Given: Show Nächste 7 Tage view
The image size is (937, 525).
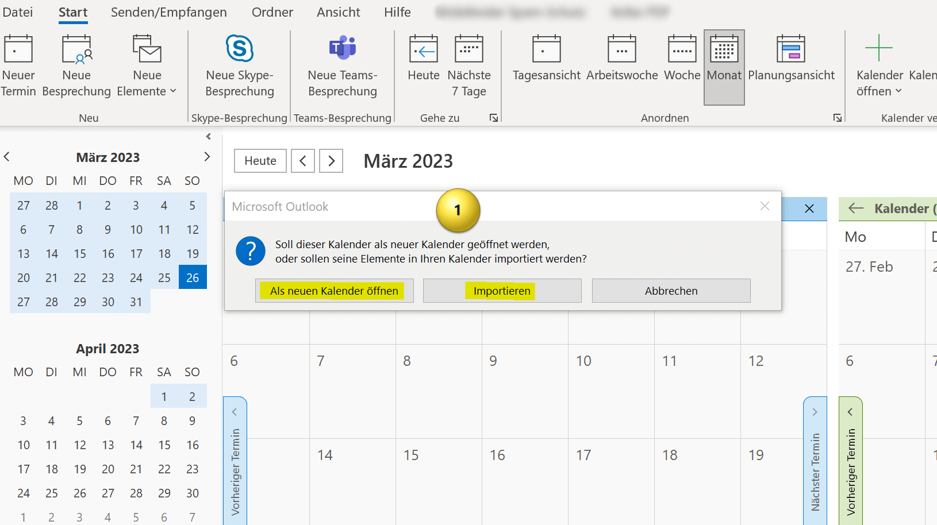Looking at the screenshot, I should point(469,66).
